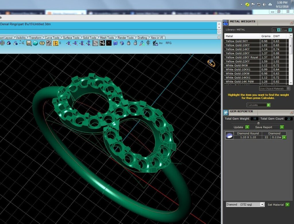Select the Yellow Gold:22KY row
Image resolution: width=294 pixels, height=224 pixels.
point(256,61)
